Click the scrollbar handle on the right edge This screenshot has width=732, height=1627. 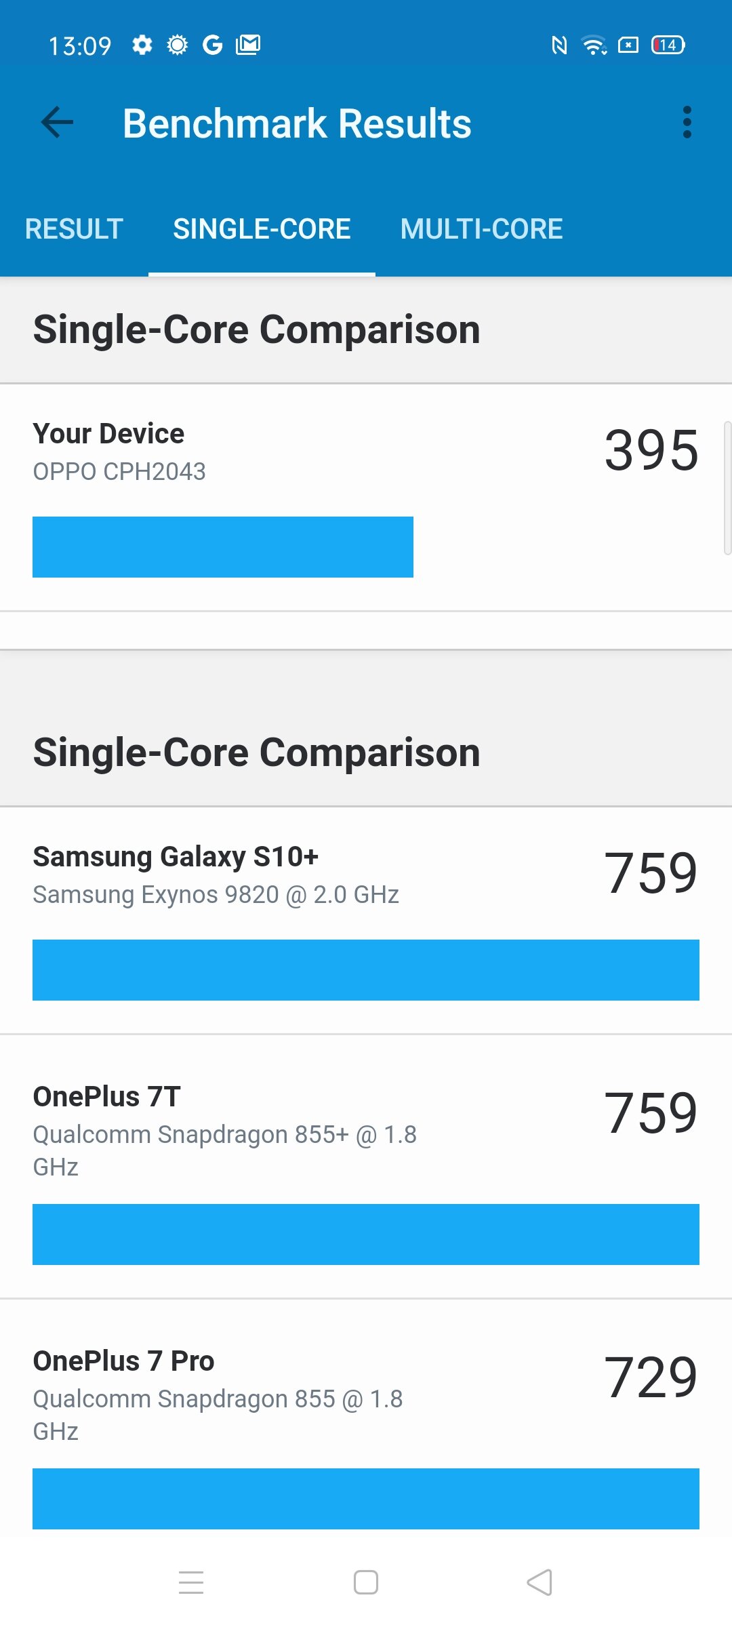point(727,488)
